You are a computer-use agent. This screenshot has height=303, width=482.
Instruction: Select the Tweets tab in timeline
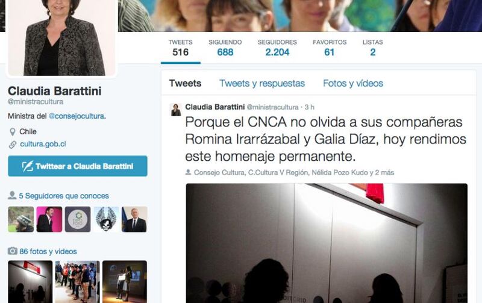click(x=185, y=83)
